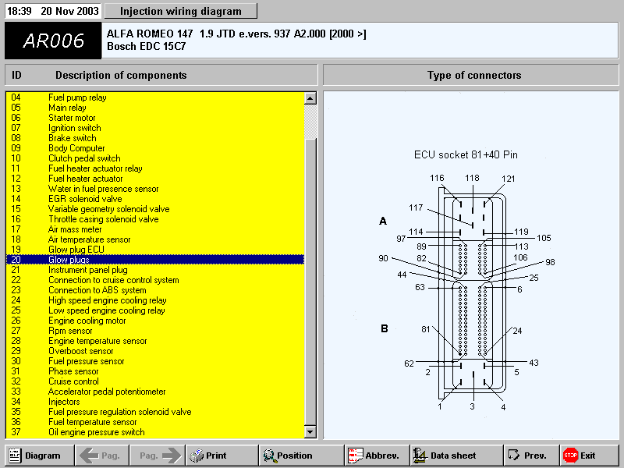Open the Data sheet icon
The height and width of the screenshot is (468, 624).
click(420, 456)
